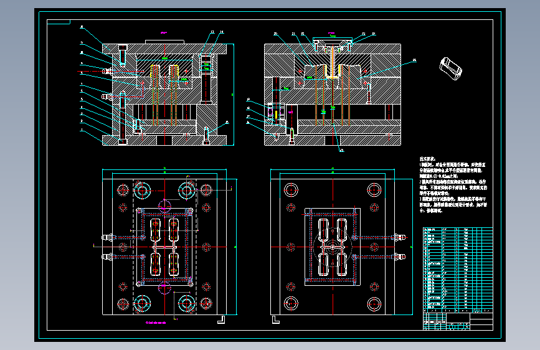Select the section cut mark below left plan view

221,320
